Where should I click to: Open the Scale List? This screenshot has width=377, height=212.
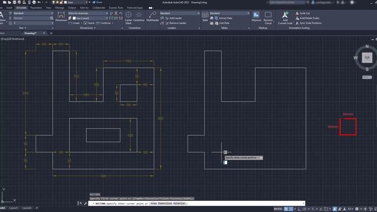coord(302,13)
